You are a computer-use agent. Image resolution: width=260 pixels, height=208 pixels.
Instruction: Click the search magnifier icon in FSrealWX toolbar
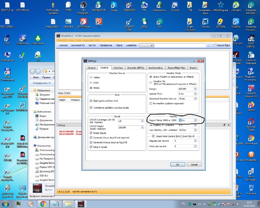[x=210, y=45]
